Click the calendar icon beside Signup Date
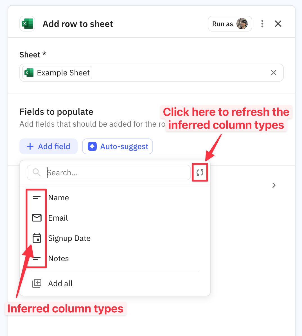Image resolution: width=302 pixels, height=336 pixels. pyautogui.click(x=37, y=238)
